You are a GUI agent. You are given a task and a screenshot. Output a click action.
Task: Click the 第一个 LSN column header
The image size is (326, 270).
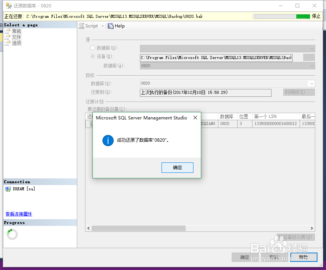tap(276, 116)
